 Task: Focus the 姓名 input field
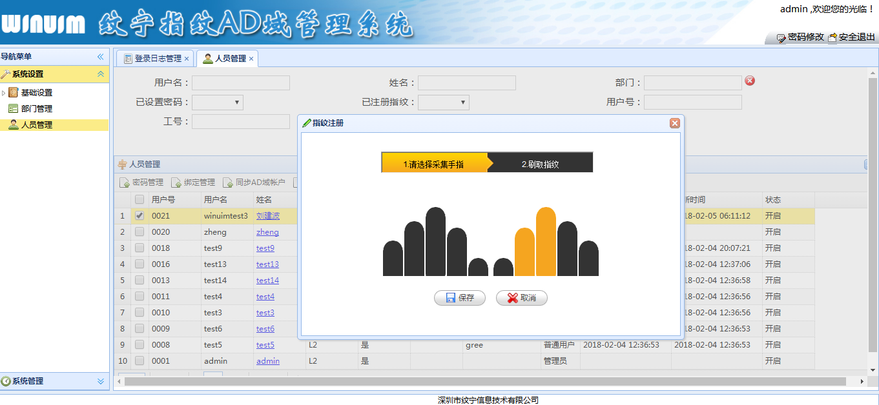(x=467, y=83)
